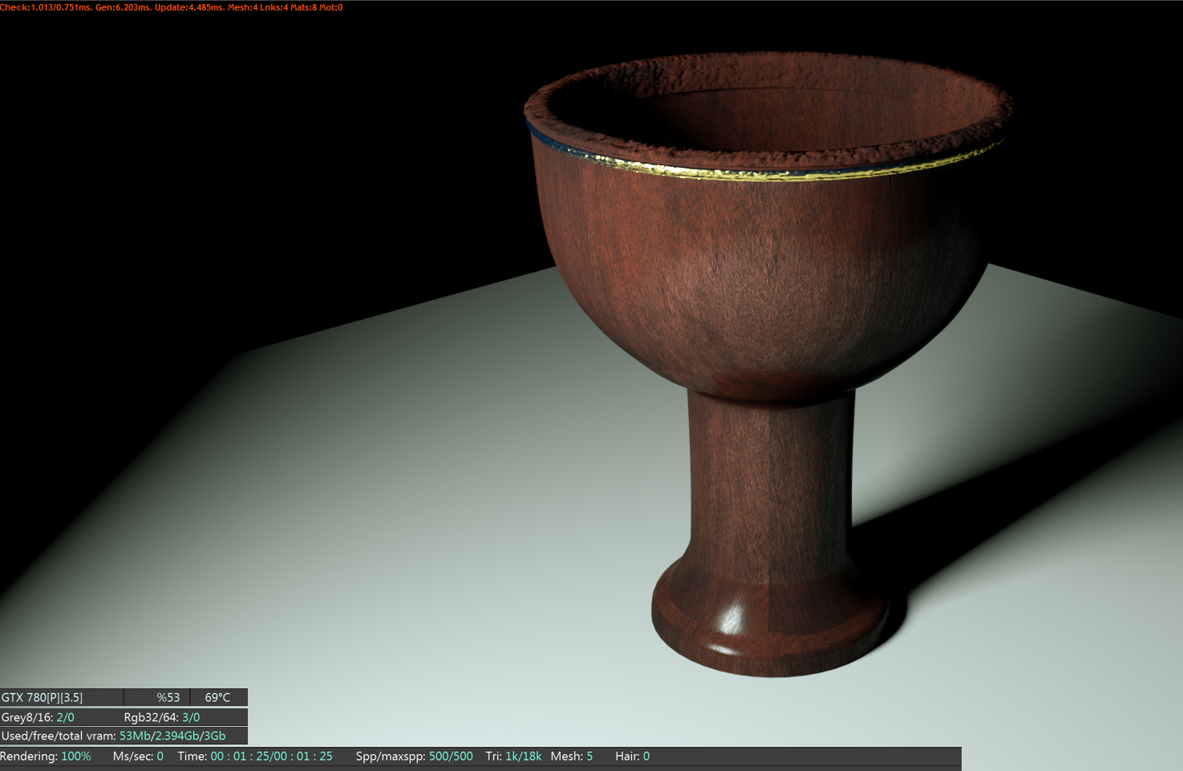The image size is (1183, 771).
Task: Click the 69°C temperature readout
Action: click(x=217, y=697)
